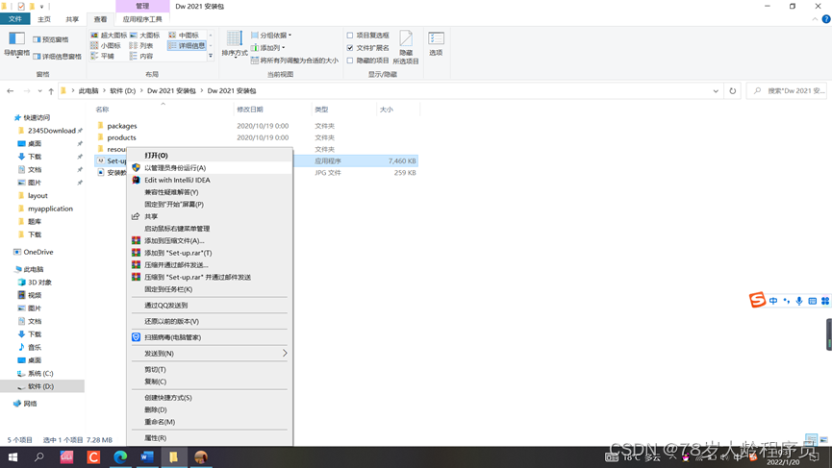This screenshot has height=468, width=832.
Task: Click the 隐藏所选项目 button
Action: [x=406, y=47]
